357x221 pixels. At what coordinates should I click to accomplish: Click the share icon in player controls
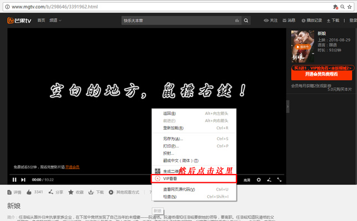(x=269, y=180)
